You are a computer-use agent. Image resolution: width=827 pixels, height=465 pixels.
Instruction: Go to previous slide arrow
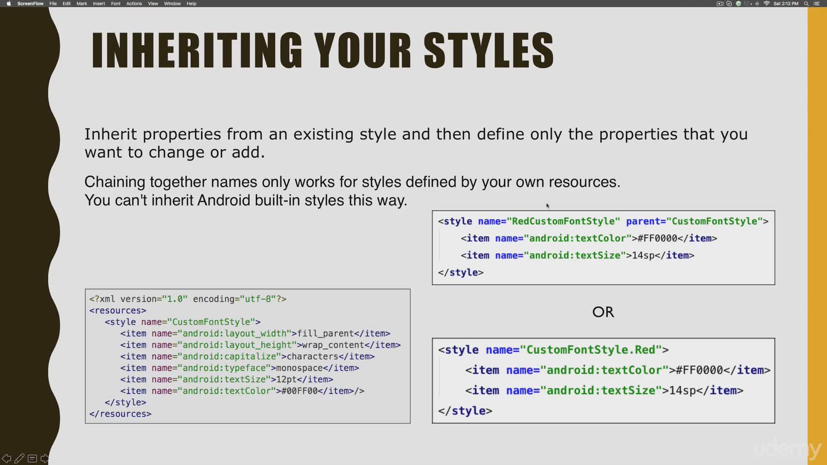(6, 459)
